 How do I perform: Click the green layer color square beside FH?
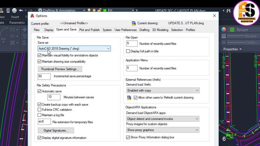[105, 10]
